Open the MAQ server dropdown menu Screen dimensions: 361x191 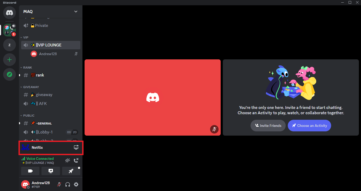tap(51, 12)
